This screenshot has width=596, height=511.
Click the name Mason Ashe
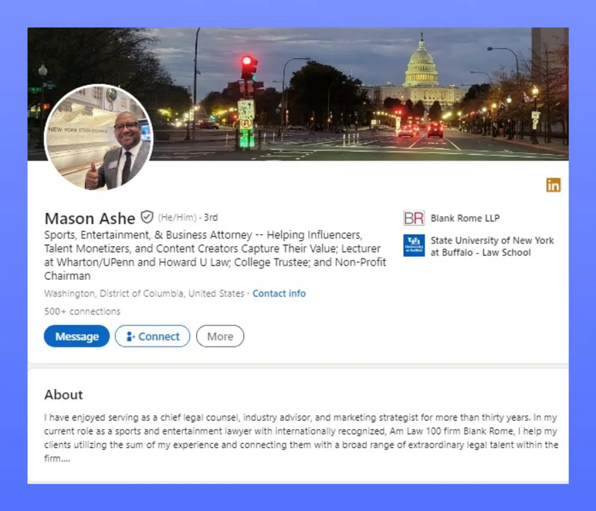pyautogui.click(x=90, y=218)
